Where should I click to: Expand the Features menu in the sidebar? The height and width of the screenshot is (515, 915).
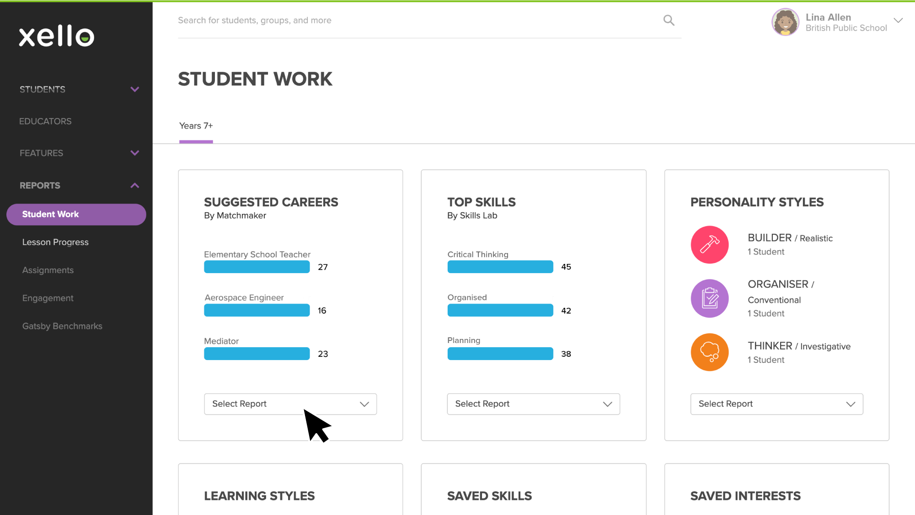135,153
